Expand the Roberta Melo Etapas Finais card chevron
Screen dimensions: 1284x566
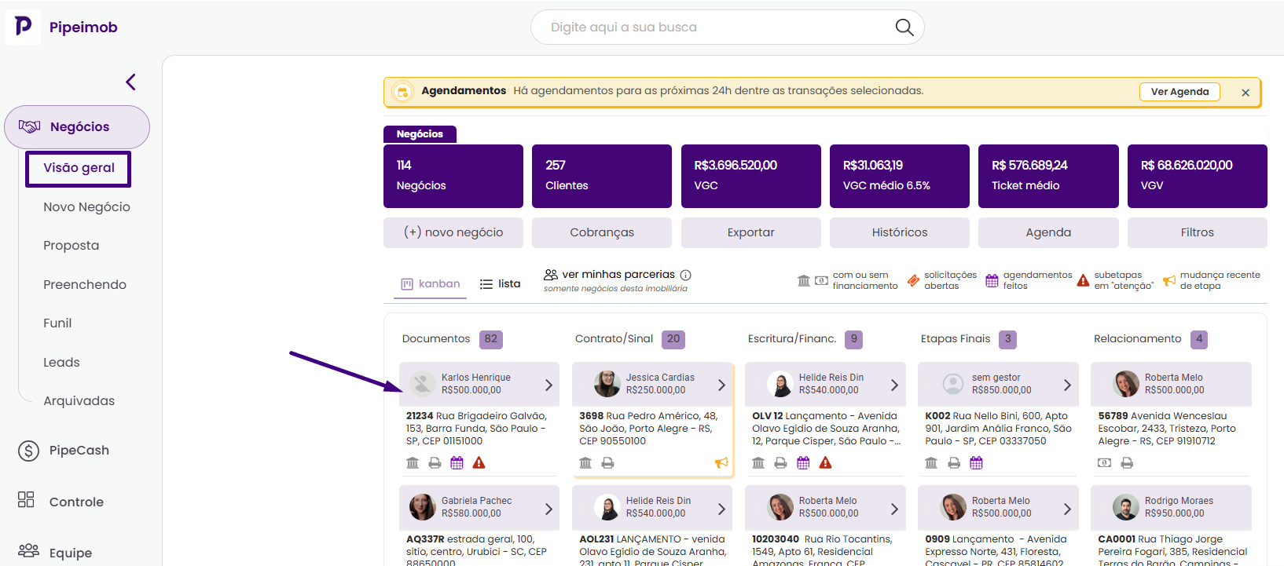1067,509
